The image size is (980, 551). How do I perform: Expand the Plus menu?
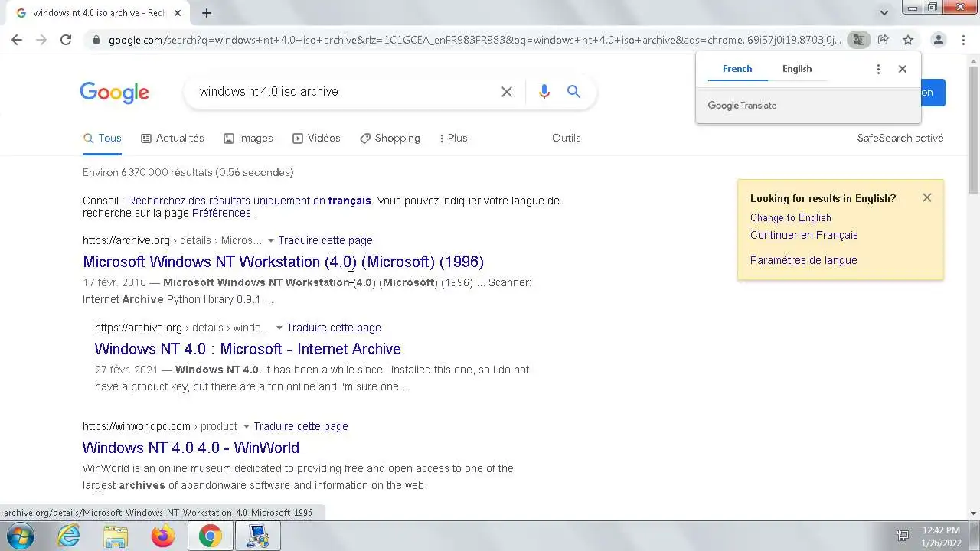(x=452, y=139)
